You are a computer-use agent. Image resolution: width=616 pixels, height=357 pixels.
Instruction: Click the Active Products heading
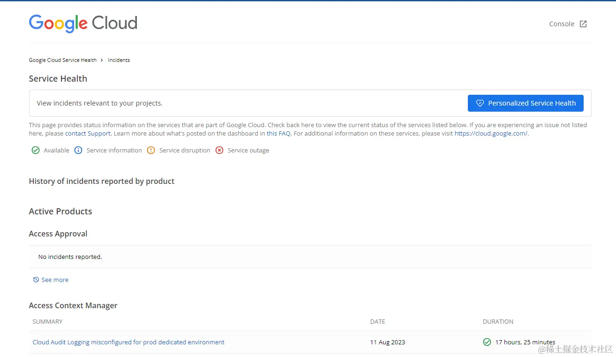pos(60,211)
